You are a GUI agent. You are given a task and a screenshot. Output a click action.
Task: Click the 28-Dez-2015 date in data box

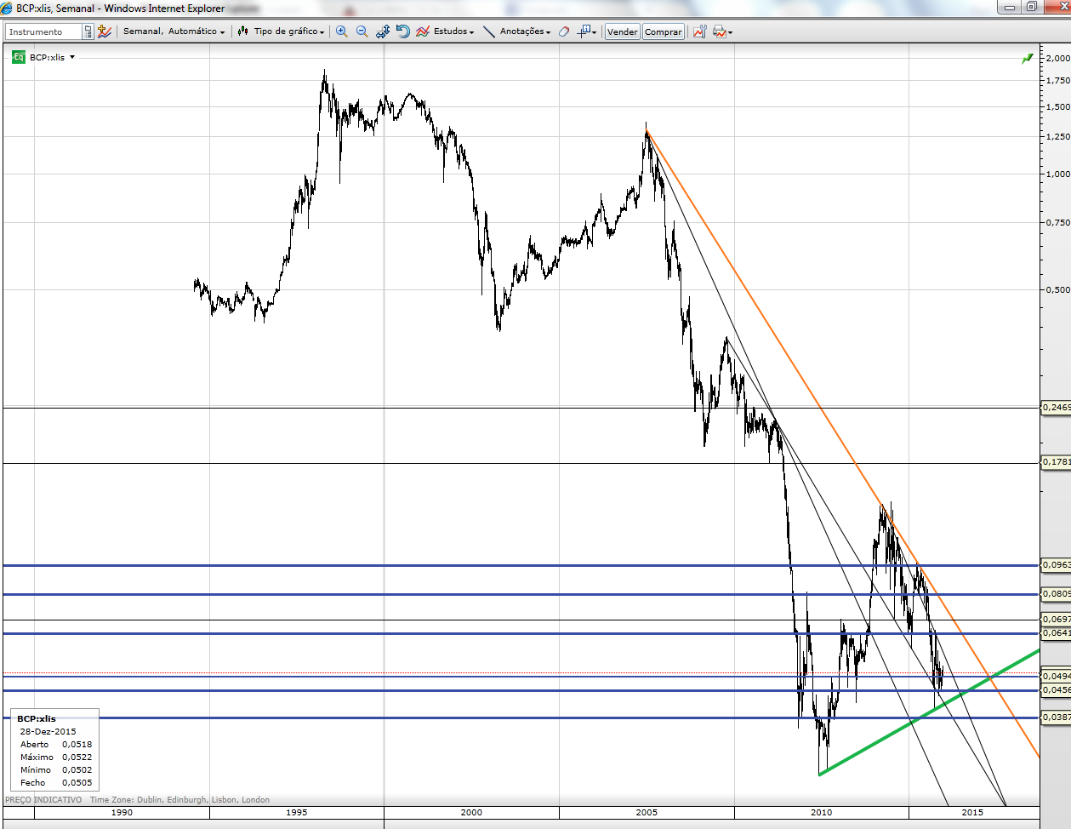pyautogui.click(x=48, y=731)
